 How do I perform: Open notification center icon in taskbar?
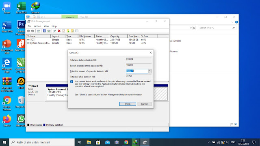(253, 142)
